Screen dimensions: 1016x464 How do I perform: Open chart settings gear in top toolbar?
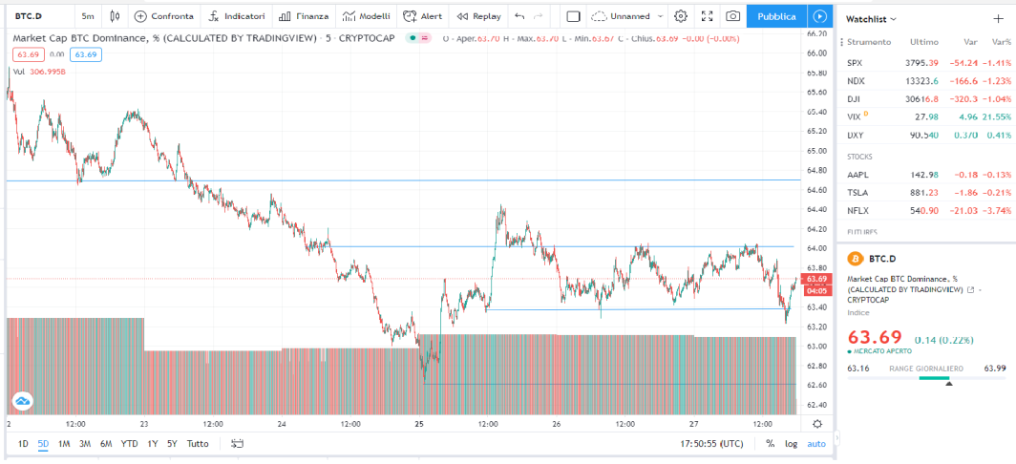(680, 16)
